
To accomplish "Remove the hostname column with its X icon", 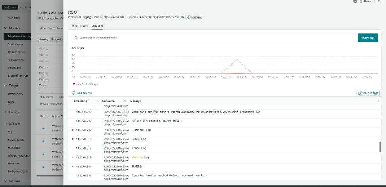I will tap(125, 101).
